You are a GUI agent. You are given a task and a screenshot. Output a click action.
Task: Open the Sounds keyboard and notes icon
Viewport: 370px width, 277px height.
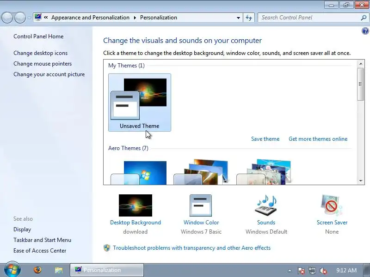coord(266,205)
